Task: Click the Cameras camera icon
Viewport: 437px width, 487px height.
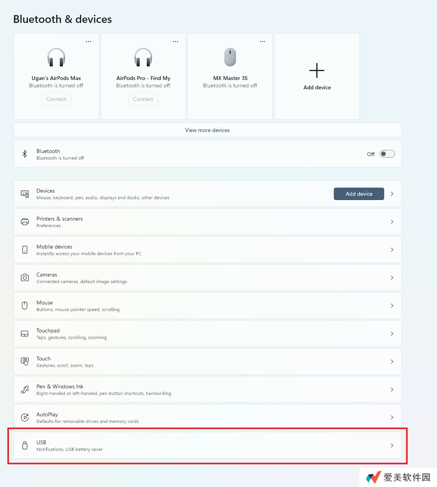Action: 25,277
